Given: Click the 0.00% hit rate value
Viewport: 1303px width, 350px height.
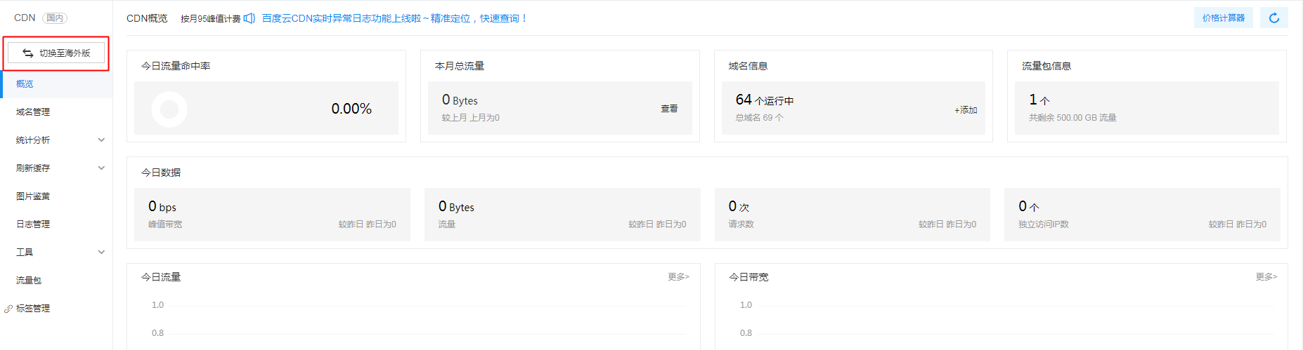Looking at the screenshot, I should point(351,109).
